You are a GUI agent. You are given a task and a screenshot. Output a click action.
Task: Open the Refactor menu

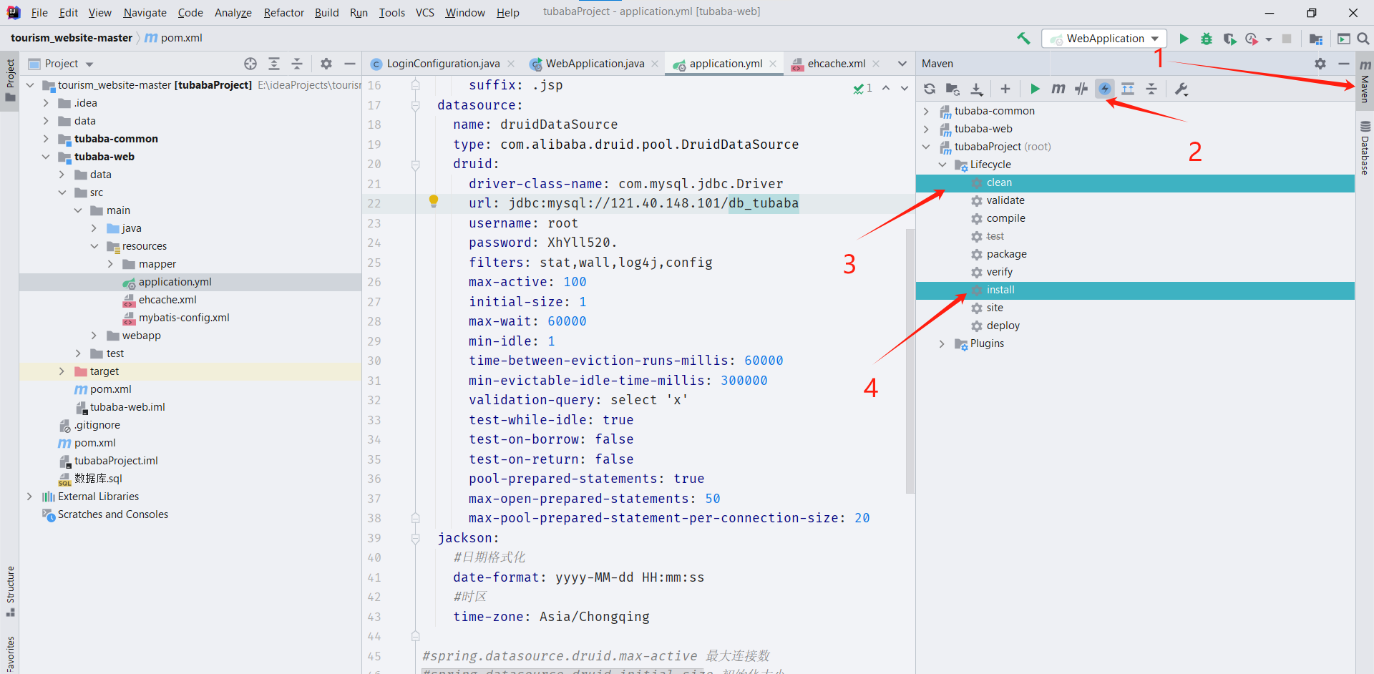[283, 13]
